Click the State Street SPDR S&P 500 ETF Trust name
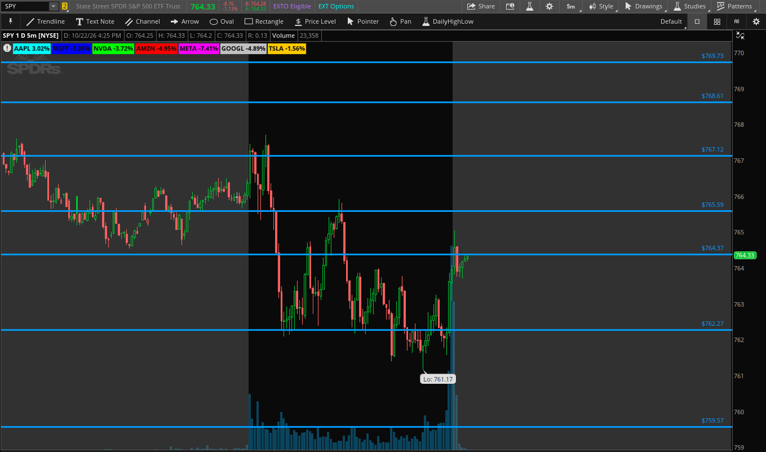Image resolution: width=766 pixels, height=452 pixels. click(x=128, y=6)
